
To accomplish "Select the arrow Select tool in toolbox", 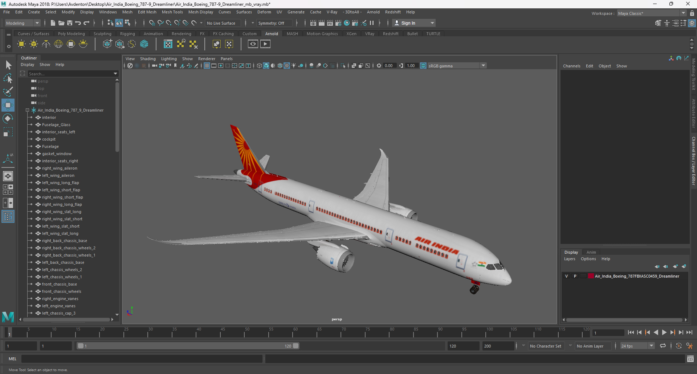I will point(8,65).
